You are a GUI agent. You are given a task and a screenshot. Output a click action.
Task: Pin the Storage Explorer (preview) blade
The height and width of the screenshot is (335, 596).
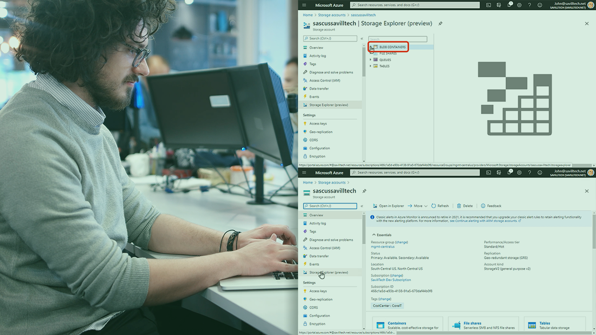[x=440, y=23]
